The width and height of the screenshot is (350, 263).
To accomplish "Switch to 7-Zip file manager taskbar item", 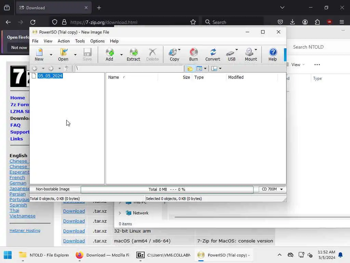I will 163,255.
